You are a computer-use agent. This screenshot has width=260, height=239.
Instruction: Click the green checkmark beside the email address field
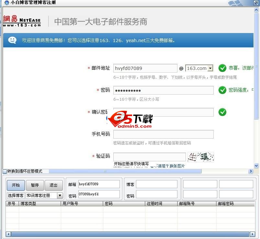tap(222, 68)
